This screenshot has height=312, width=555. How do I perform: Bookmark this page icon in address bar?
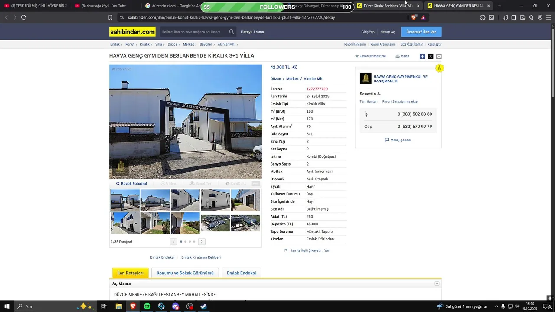(110, 17)
